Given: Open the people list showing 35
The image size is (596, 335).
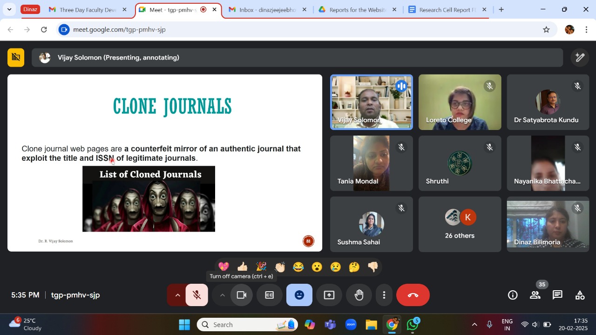Looking at the screenshot, I should [535, 295].
